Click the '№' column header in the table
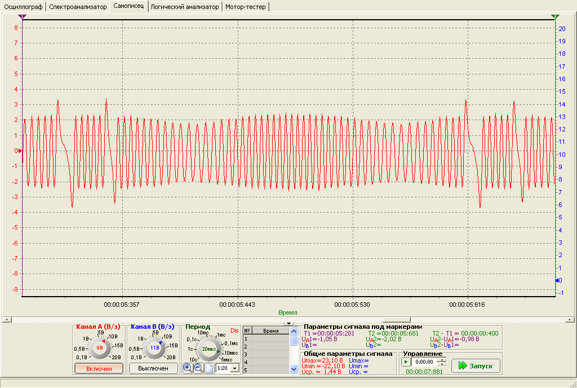The image size is (577, 388). point(247,331)
